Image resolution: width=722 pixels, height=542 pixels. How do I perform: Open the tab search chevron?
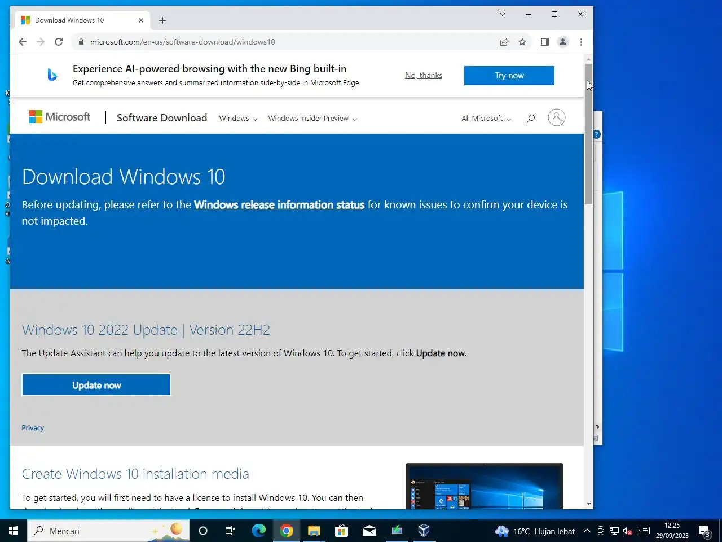pos(503,14)
